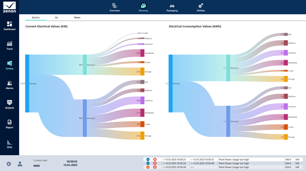Select the Electric tab
This screenshot has height=171, width=306.
point(36,18)
